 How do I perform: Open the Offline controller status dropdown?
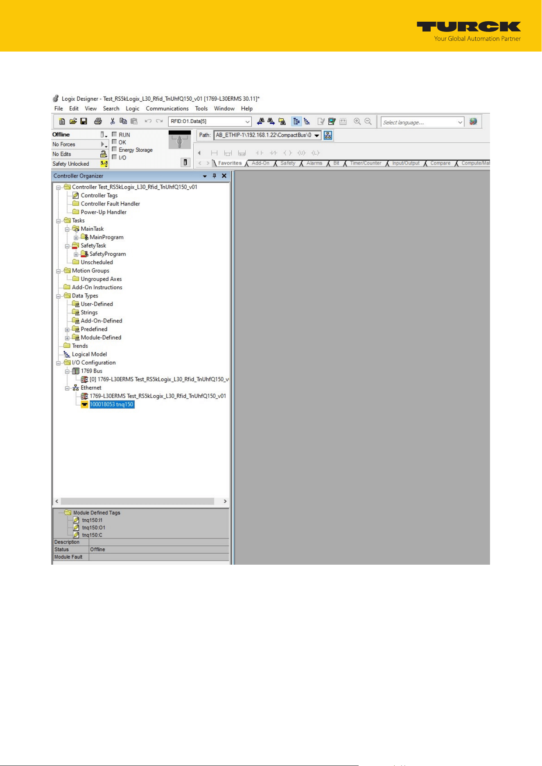click(104, 135)
